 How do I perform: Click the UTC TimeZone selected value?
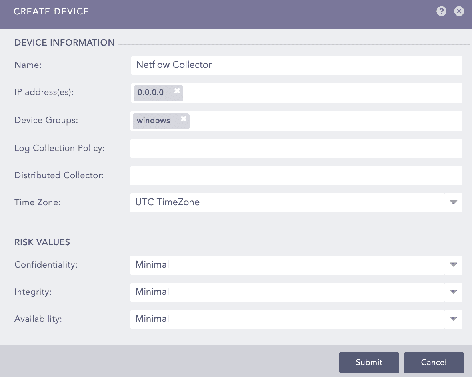pos(168,202)
